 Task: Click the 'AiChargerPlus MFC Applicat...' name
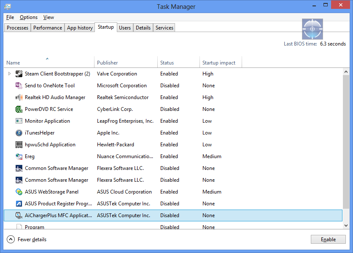click(x=59, y=215)
